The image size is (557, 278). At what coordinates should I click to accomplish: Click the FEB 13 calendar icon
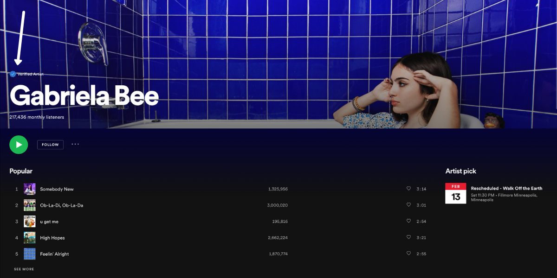455,193
